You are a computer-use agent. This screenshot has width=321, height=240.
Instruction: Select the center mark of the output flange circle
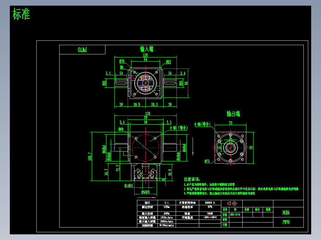(231, 148)
